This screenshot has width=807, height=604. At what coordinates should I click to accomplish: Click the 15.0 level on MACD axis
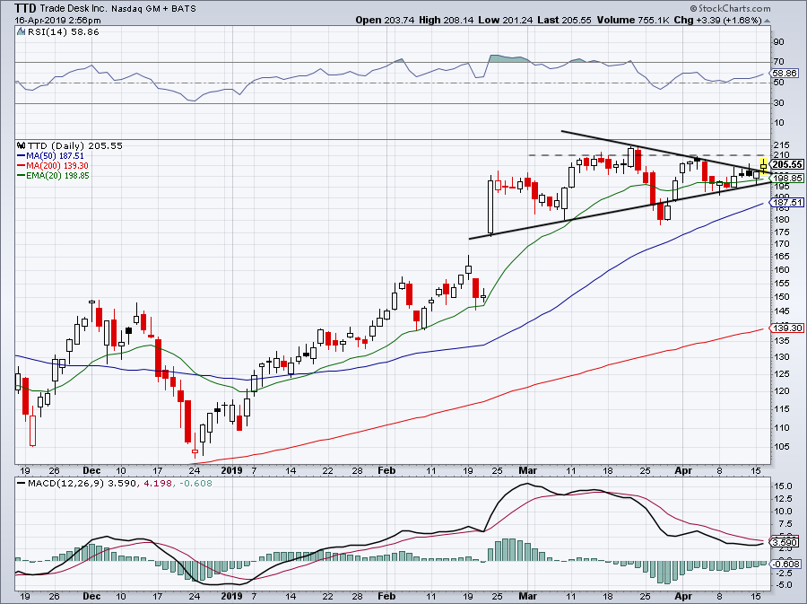(782, 486)
